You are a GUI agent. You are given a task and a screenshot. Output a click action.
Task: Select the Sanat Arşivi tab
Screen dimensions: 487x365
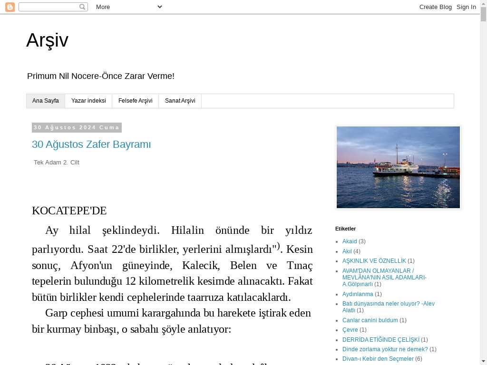click(180, 101)
